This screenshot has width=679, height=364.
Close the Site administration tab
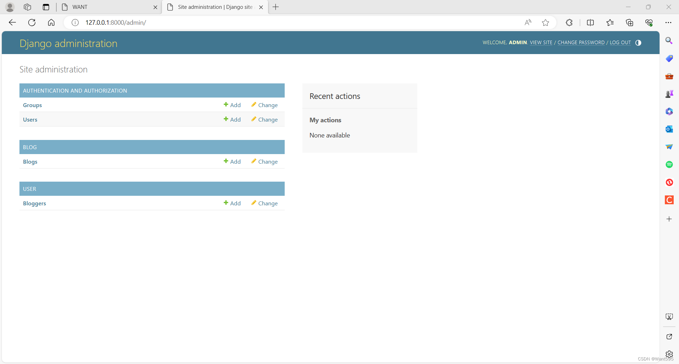tap(261, 7)
